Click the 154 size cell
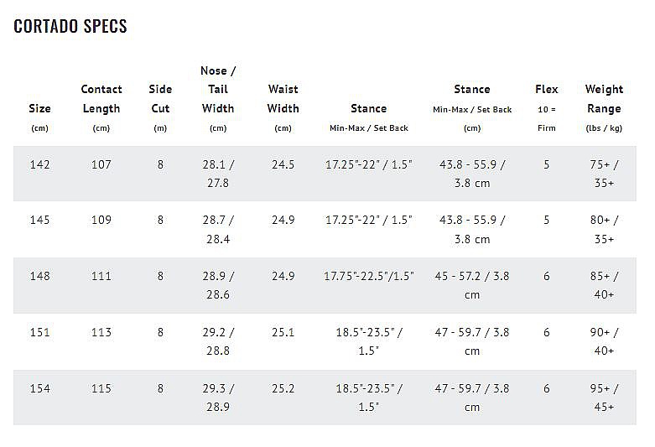 pos(39,388)
